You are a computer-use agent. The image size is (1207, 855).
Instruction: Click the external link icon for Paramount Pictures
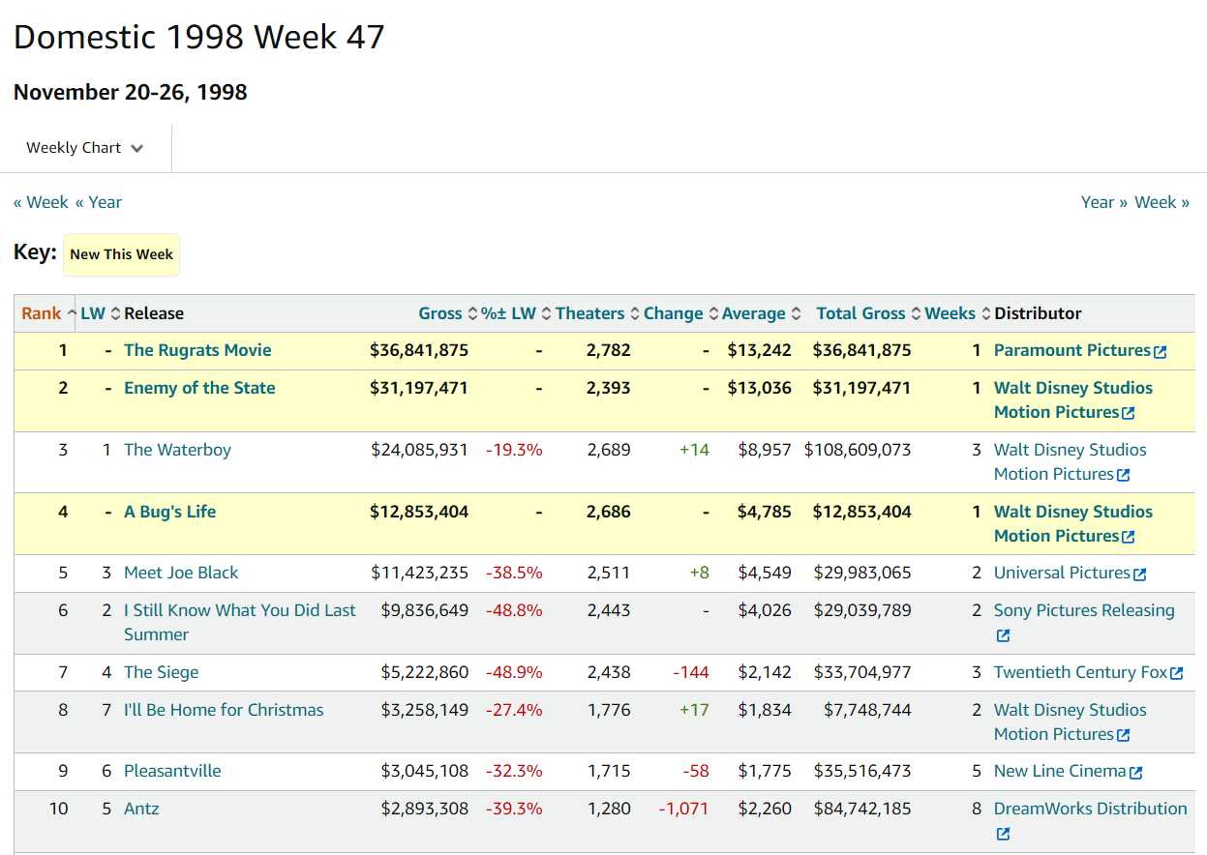tap(1161, 352)
